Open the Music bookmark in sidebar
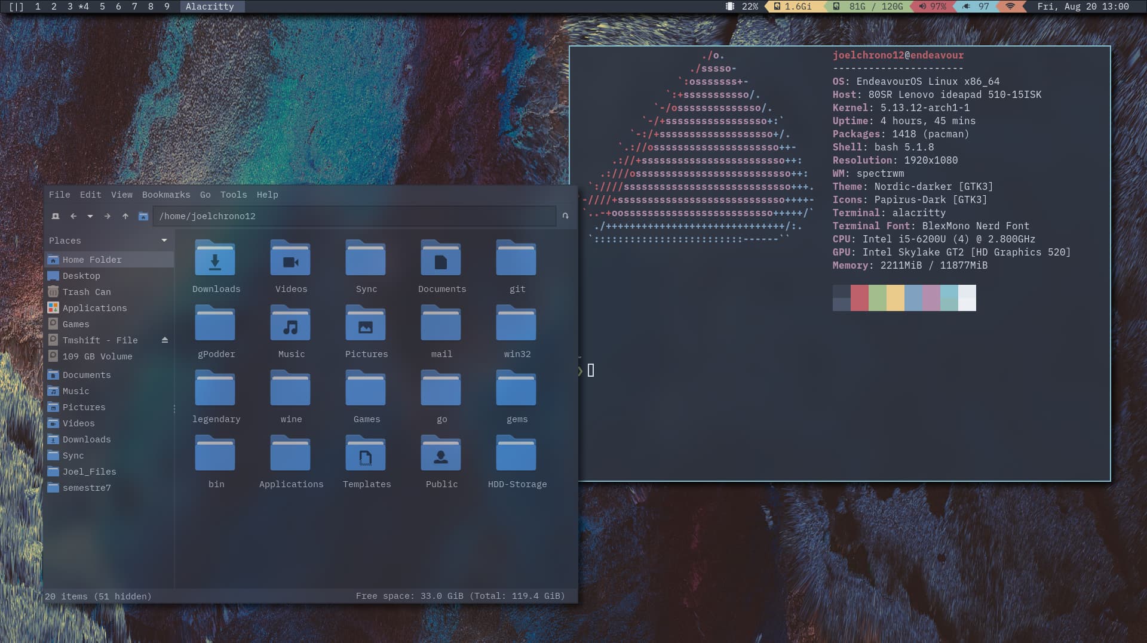1147x643 pixels. [x=109, y=391]
